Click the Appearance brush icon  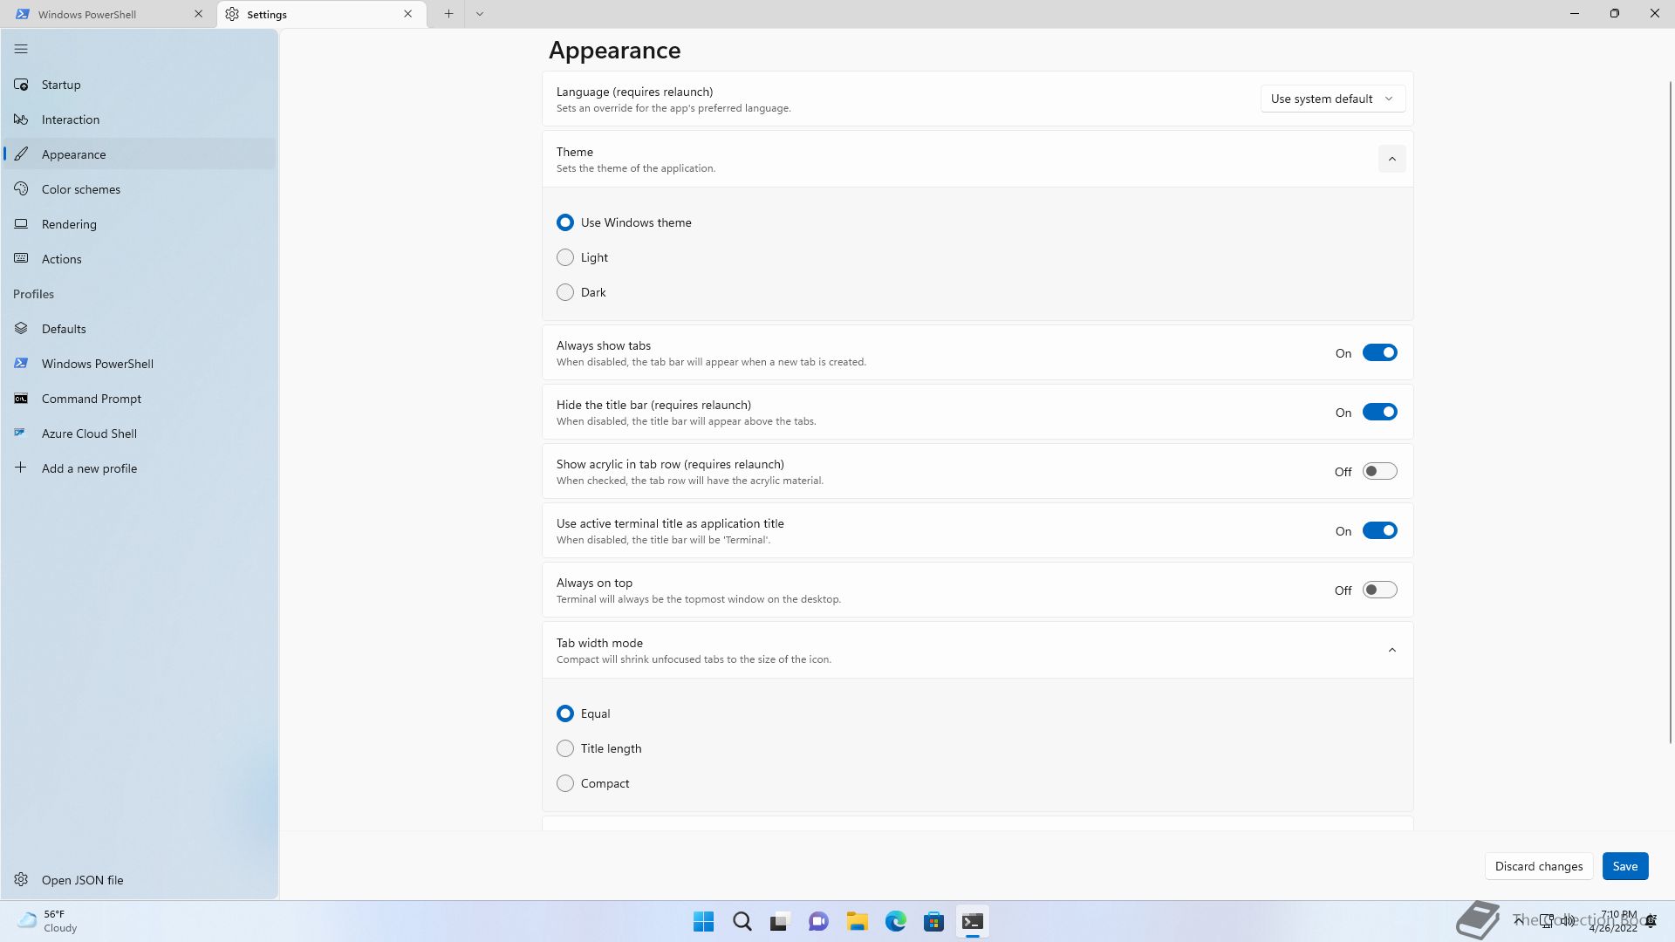tap(21, 154)
